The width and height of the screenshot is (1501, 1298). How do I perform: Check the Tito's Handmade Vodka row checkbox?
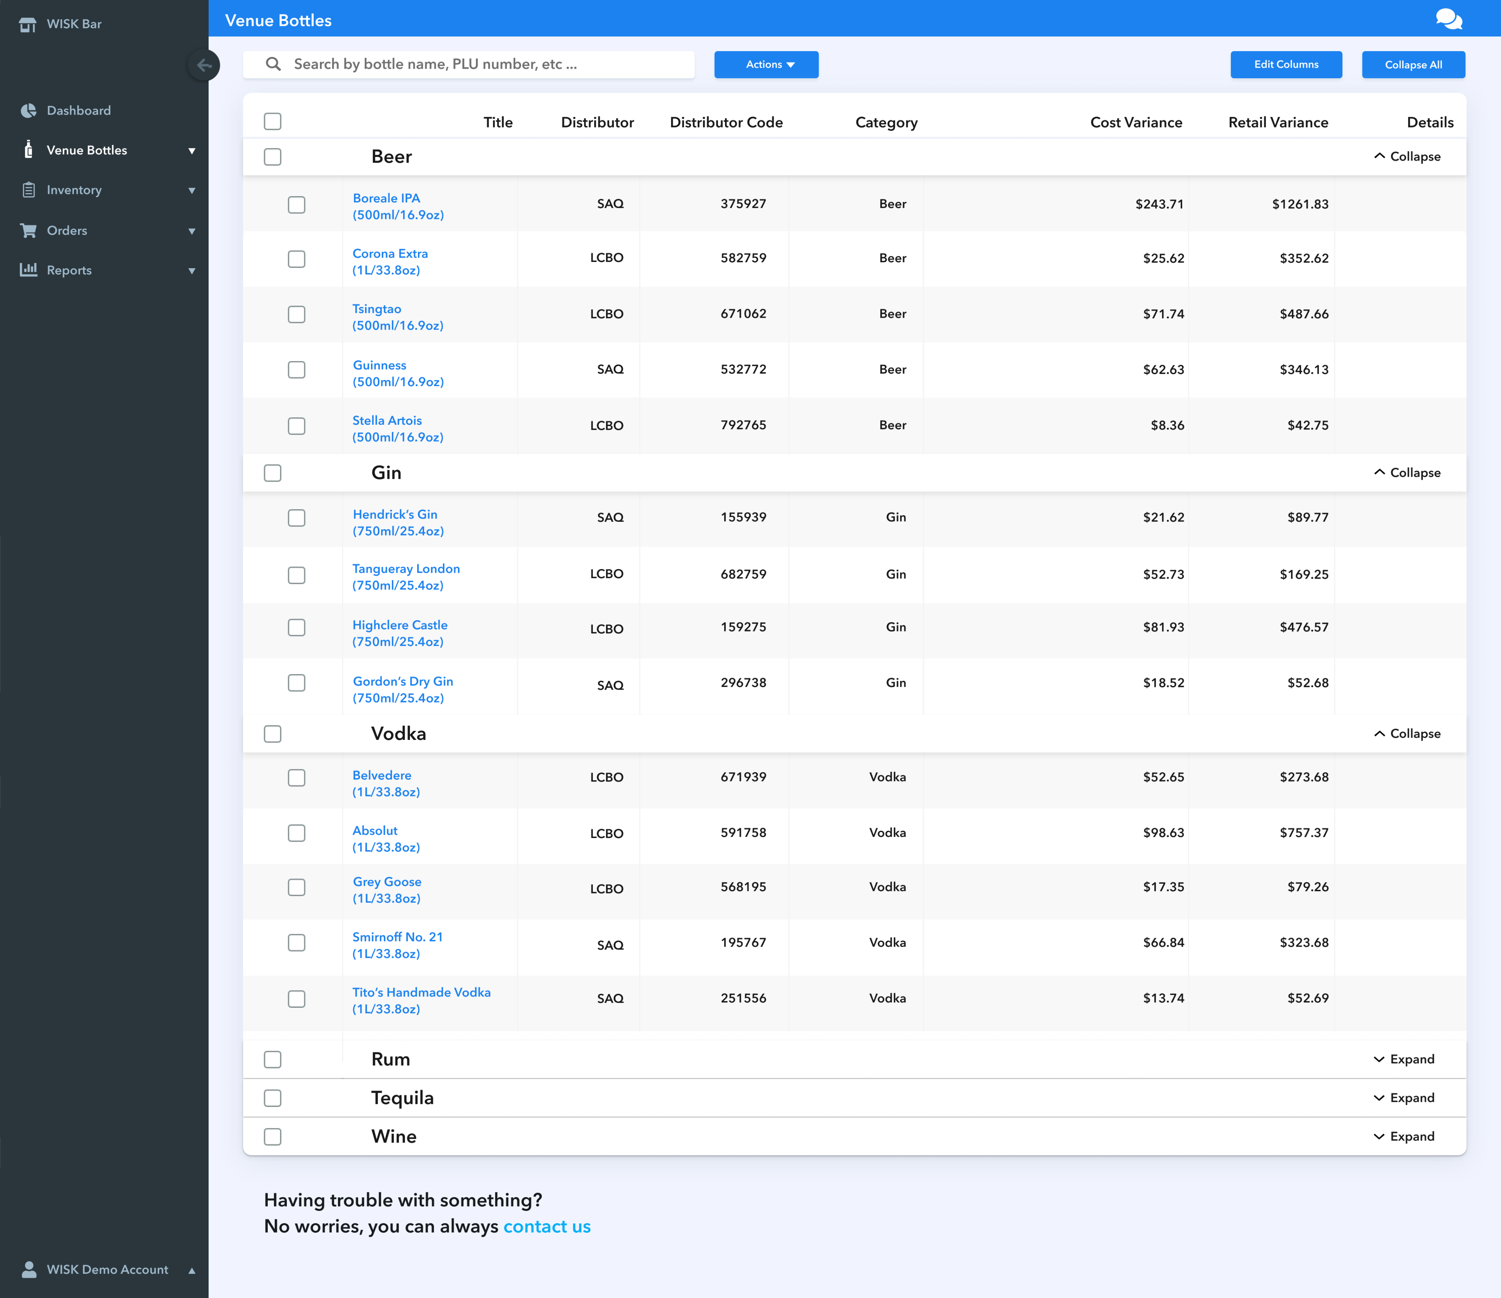pyautogui.click(x=296, y=999)
